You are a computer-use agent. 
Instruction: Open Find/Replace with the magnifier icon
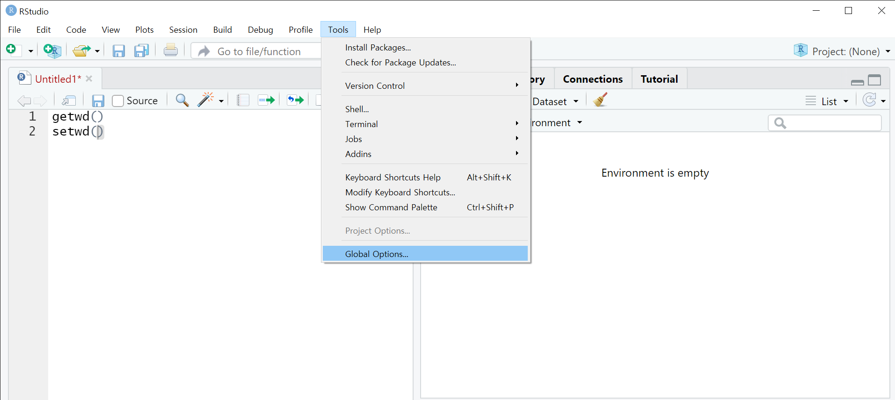tap(182, 100)
